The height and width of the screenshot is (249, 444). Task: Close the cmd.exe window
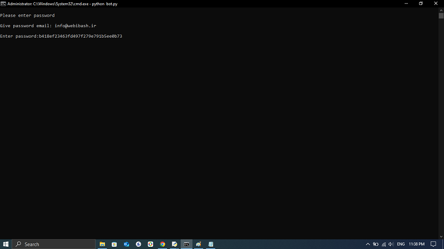(436, 4)
